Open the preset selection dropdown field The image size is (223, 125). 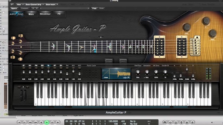pyautogui.click(x=65, y=8)
